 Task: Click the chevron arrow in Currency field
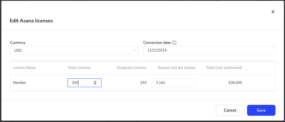point(135,50)
